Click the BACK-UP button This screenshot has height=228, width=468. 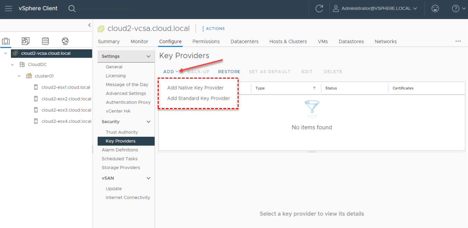click(199, 71)
